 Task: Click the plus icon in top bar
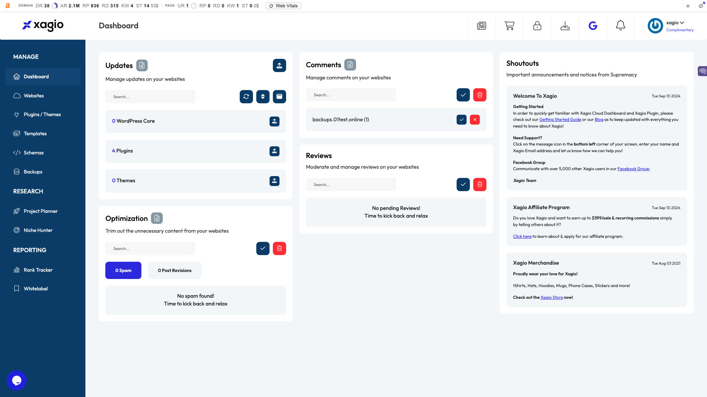688,6
